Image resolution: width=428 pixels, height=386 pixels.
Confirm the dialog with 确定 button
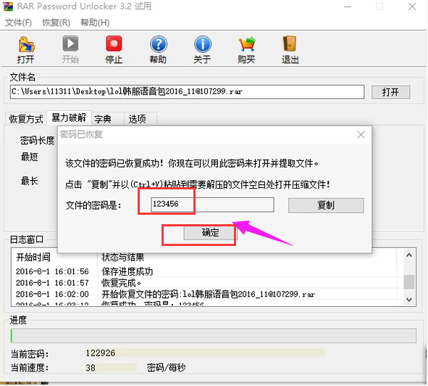coord(211,233)
